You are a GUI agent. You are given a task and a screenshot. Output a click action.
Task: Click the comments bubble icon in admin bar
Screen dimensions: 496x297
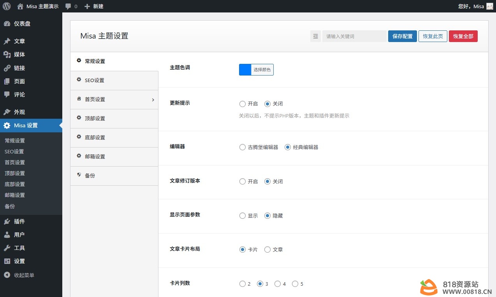pos(69,6)
